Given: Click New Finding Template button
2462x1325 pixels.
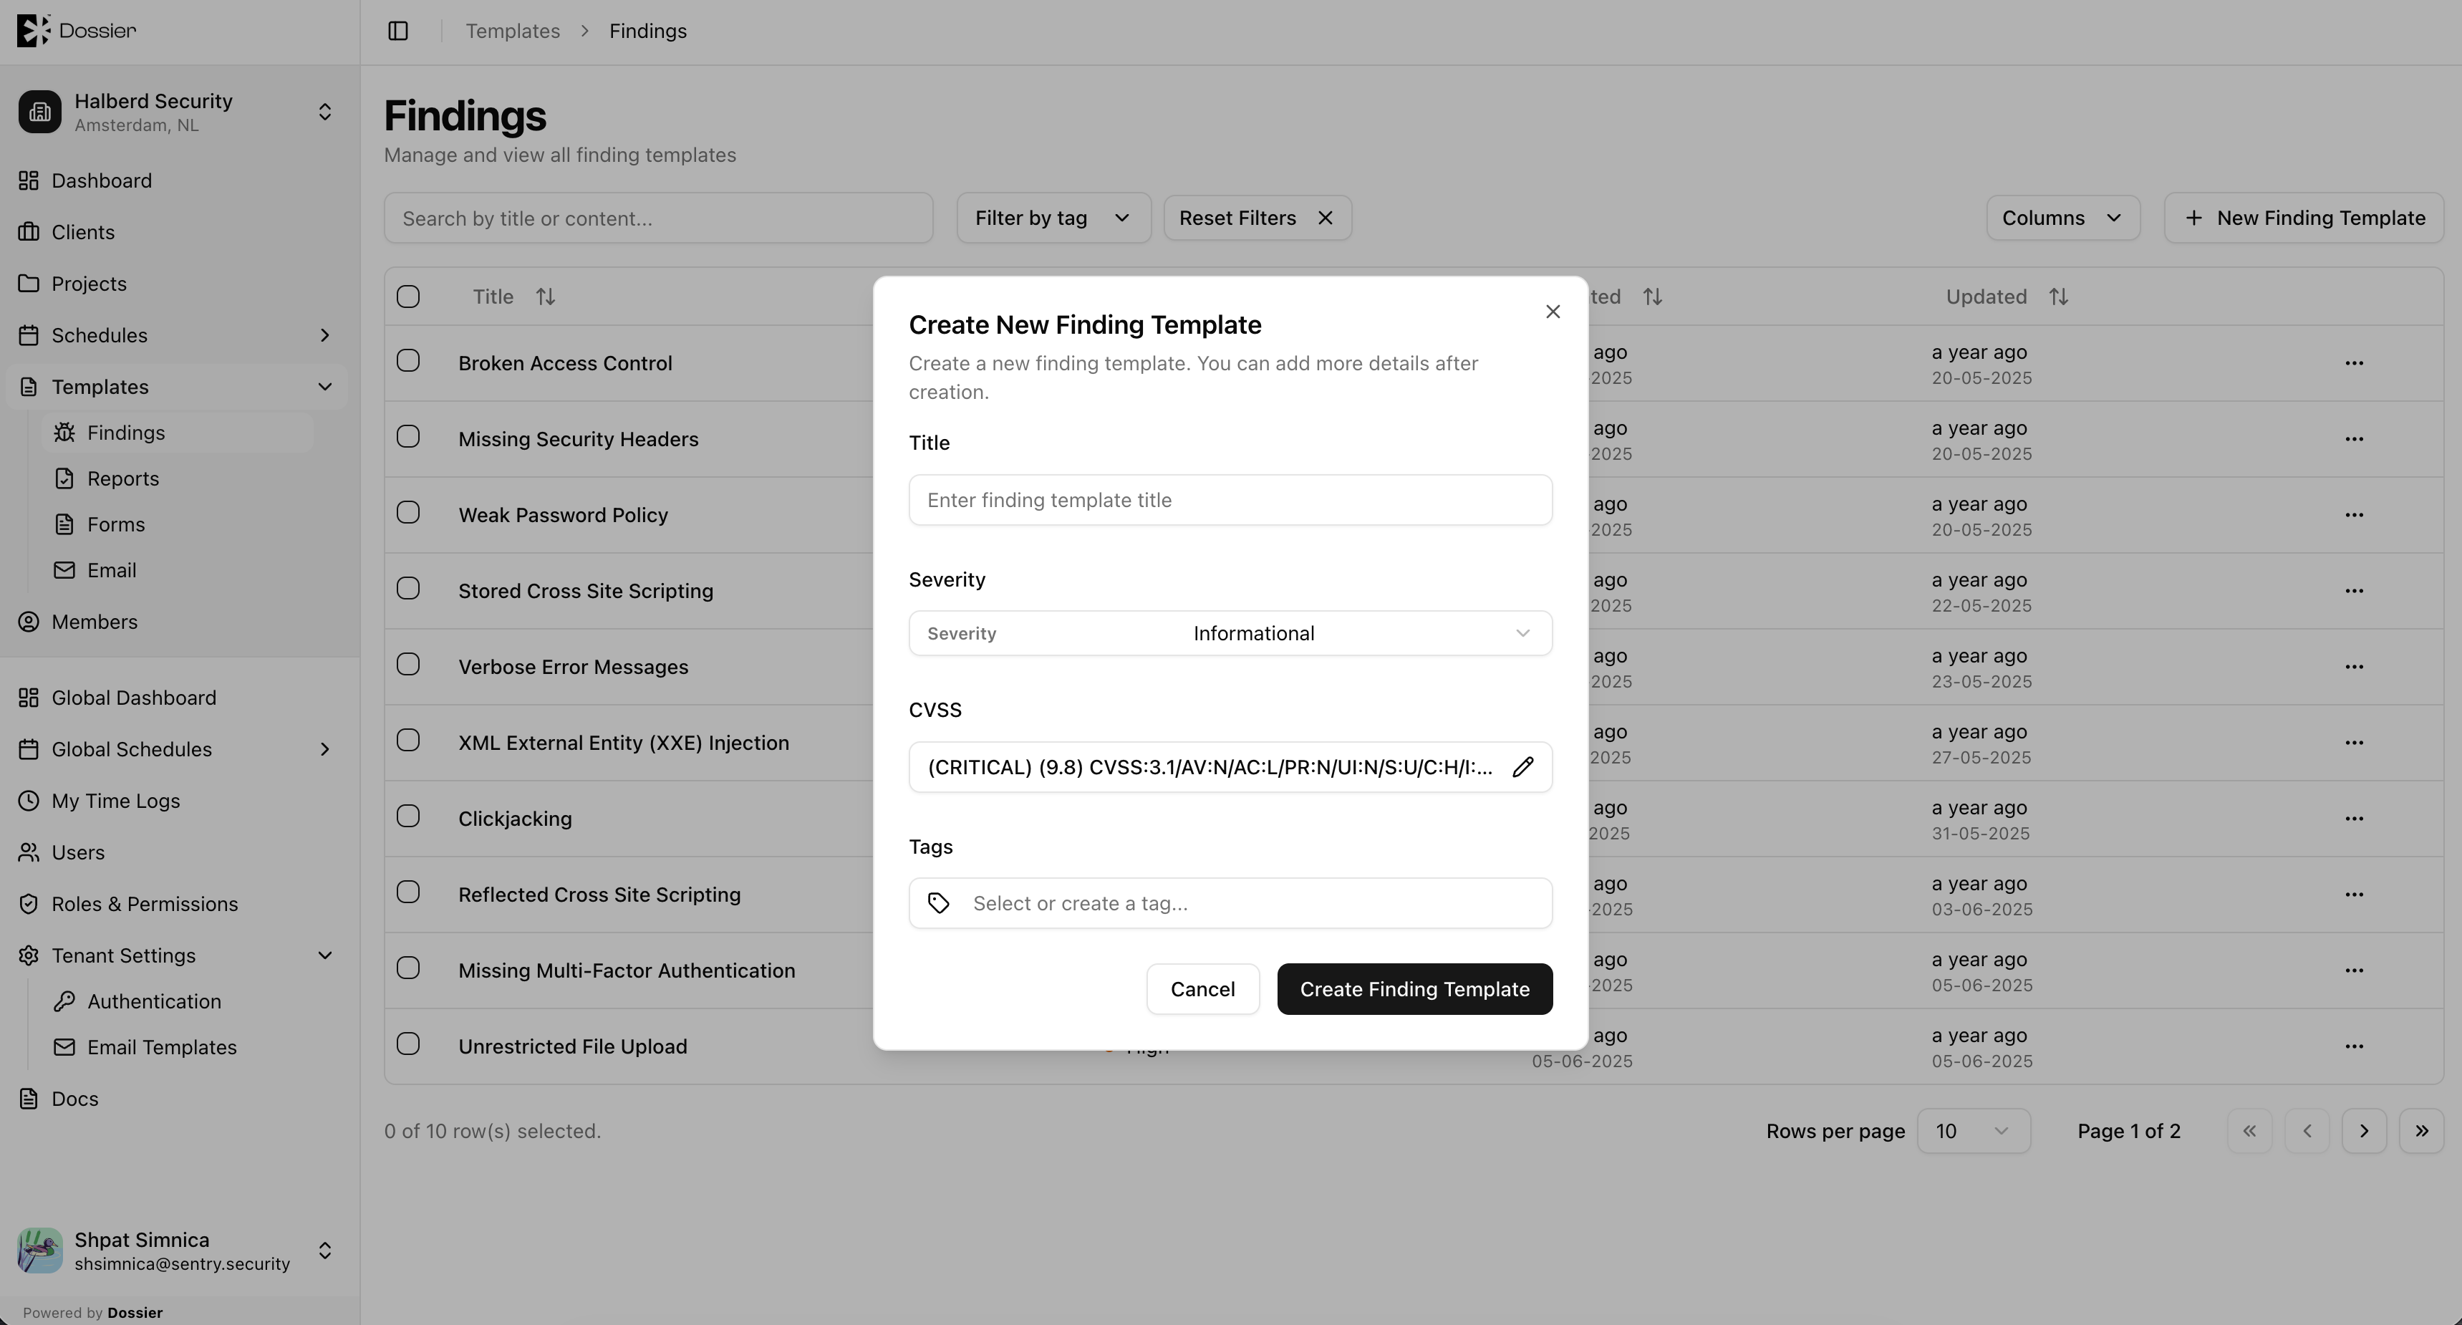Looking at the screenshot, I should tap(2303, 218).
